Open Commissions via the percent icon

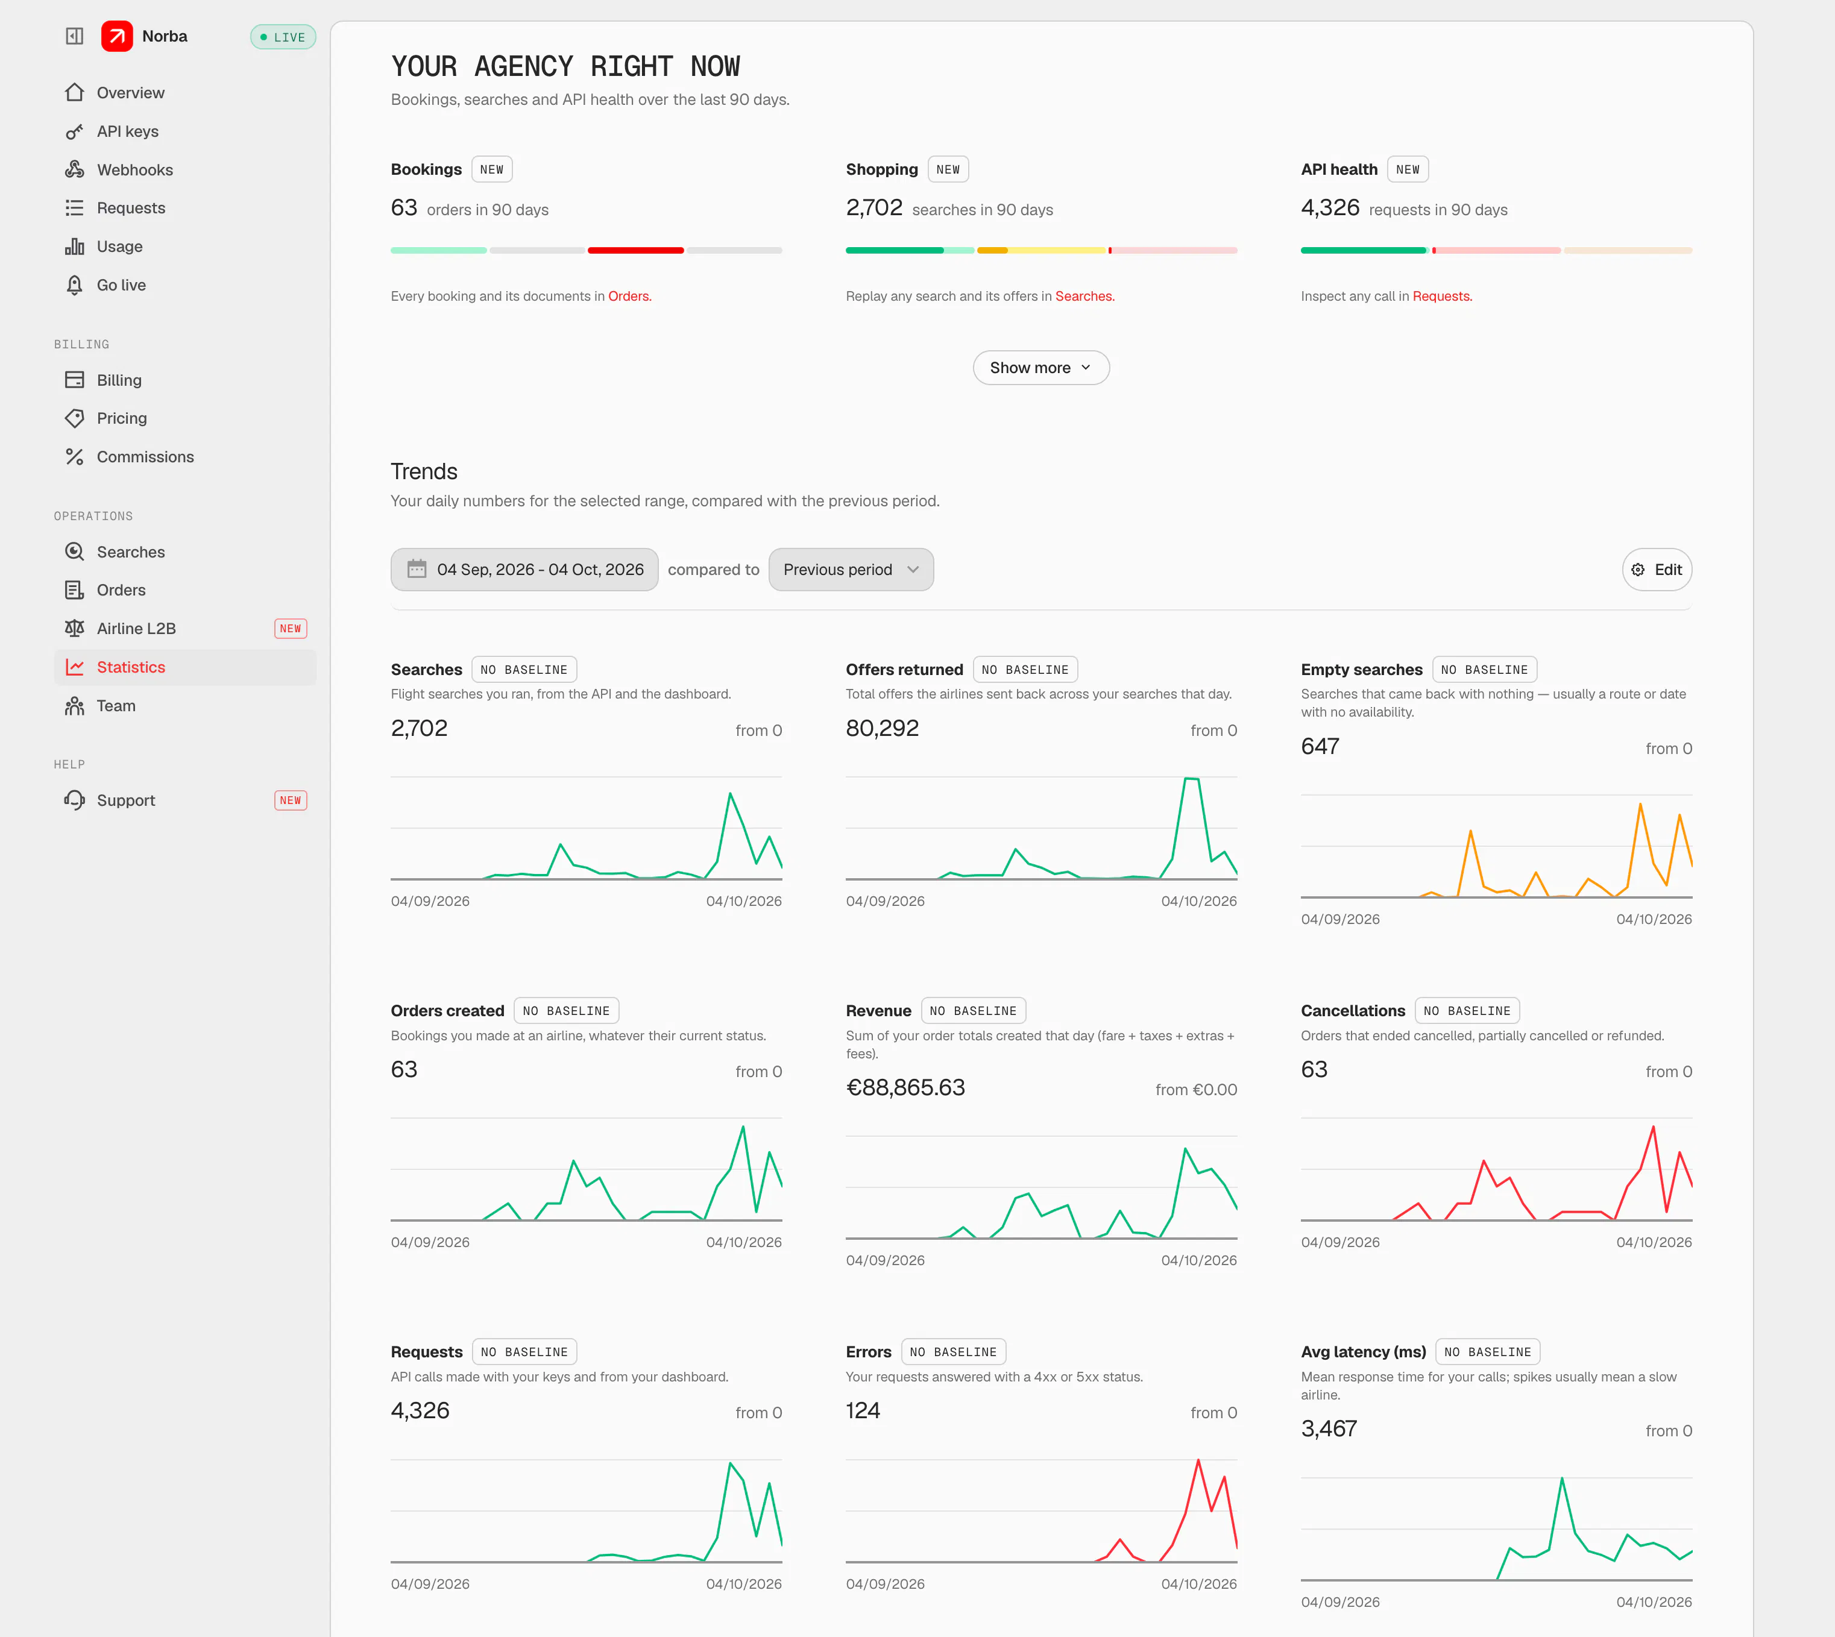tap(75, 457)
